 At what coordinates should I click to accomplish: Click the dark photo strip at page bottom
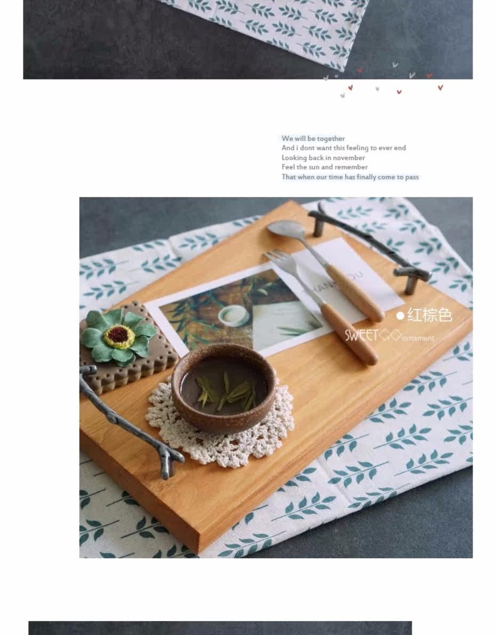(x=220, y=628)
